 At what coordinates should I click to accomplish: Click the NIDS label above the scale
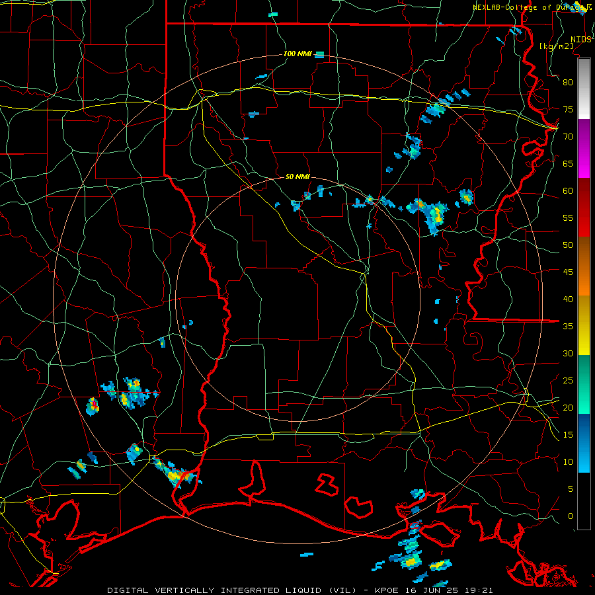point(581,40)
